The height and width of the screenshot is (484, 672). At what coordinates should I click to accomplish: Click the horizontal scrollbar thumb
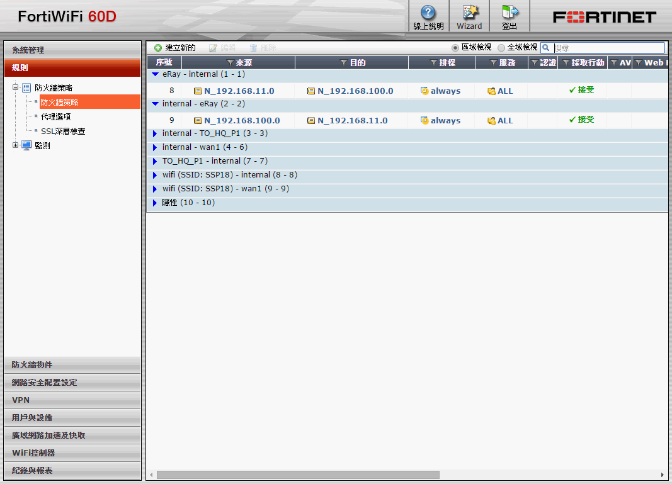pos(298,475)
